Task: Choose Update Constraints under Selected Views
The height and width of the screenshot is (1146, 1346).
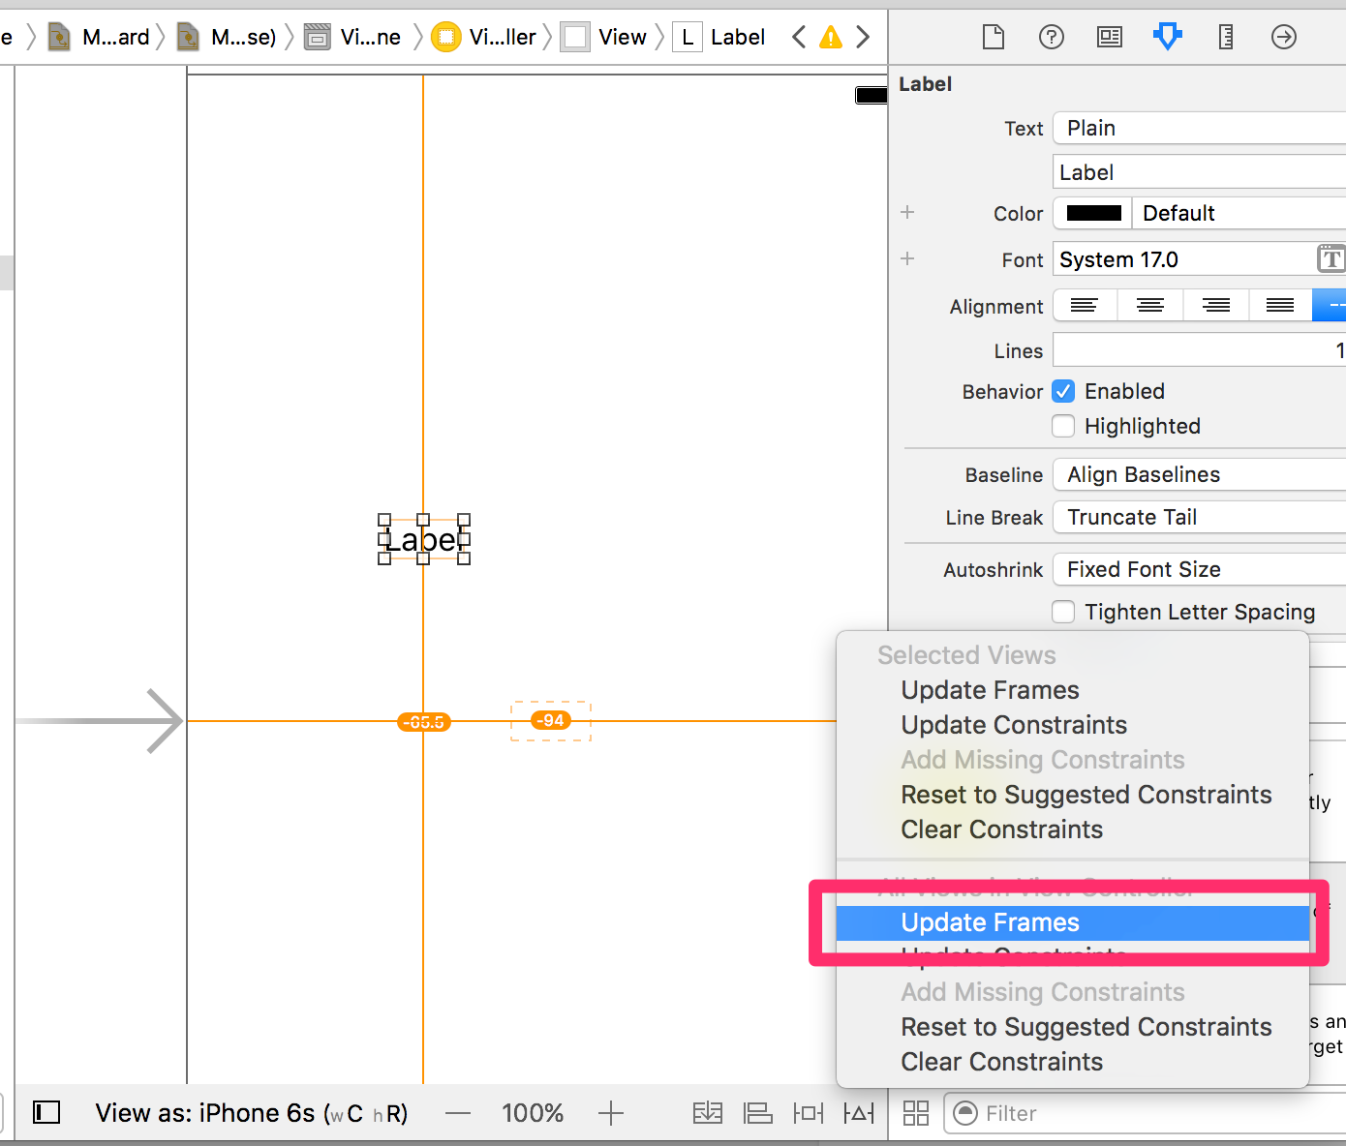Action: [x=1014, y=725]
